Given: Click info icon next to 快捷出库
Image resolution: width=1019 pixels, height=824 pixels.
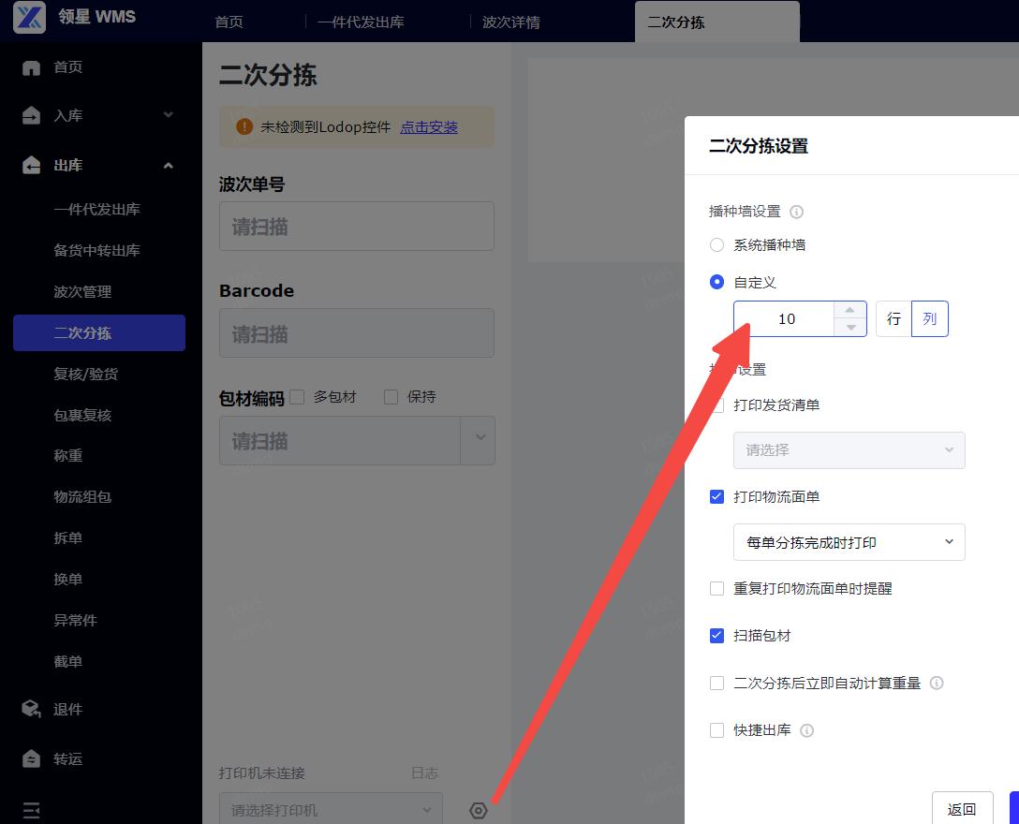Looking at the screenshot, I should click(x=806, y=730).
